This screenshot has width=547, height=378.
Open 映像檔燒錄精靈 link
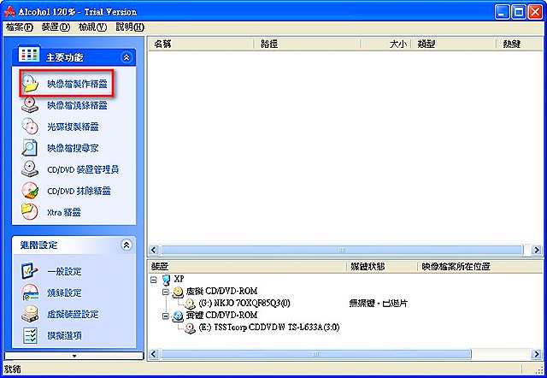pos(77,105)
